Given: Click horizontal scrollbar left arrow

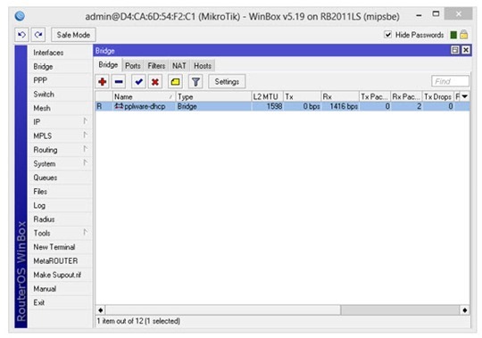Looking at the screenshot, I should 101,310.
